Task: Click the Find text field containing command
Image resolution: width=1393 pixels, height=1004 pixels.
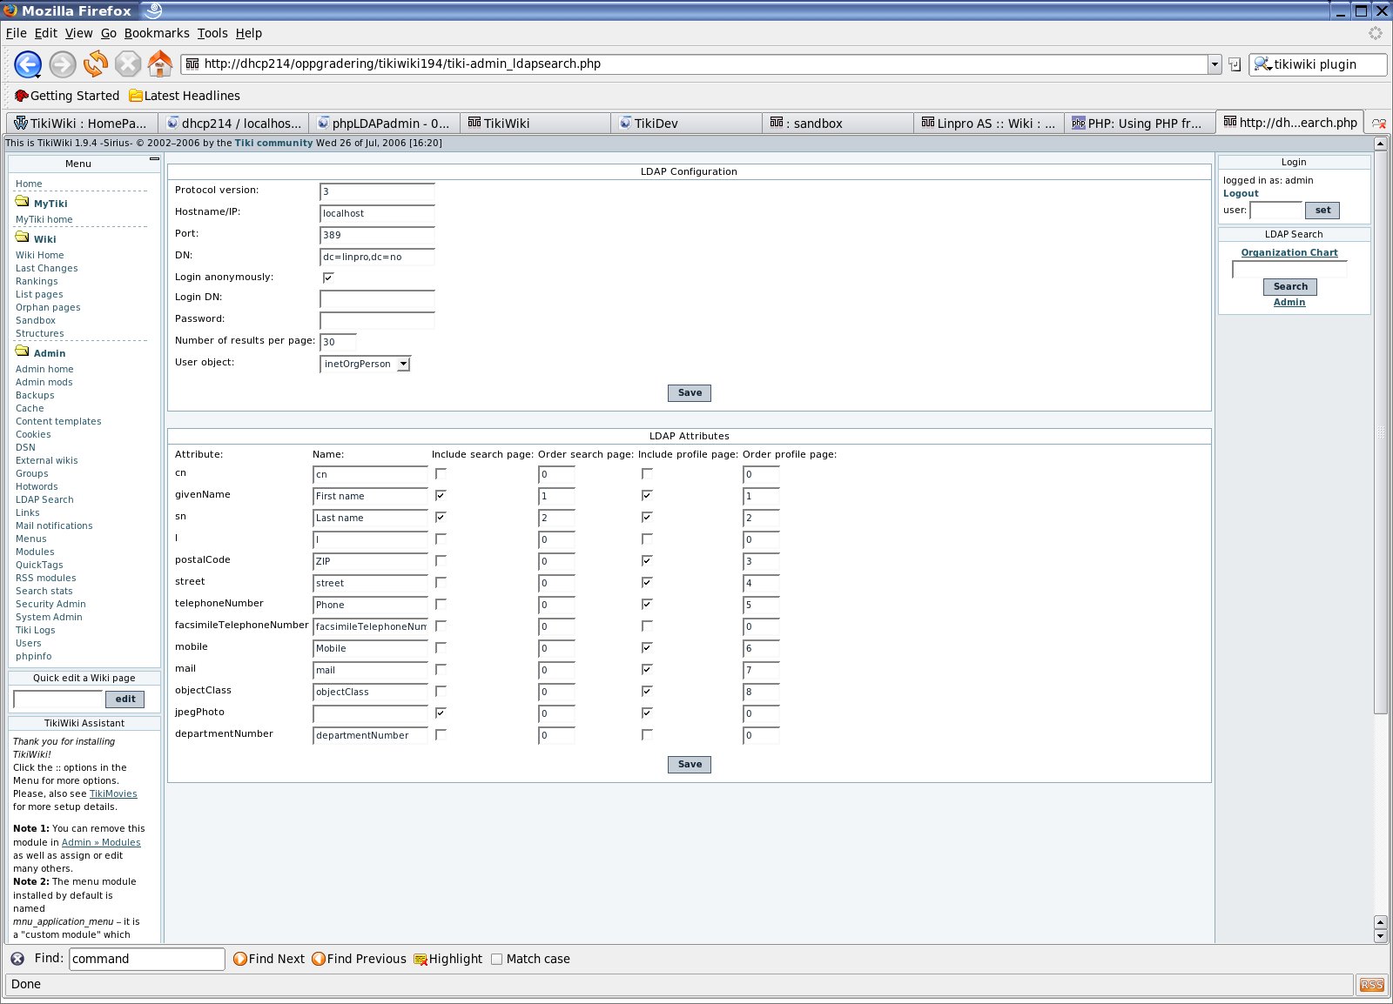Action: pyautogui.click(x=146, y=959)
